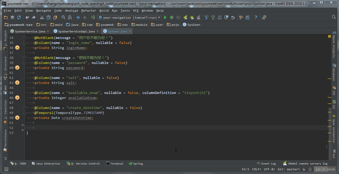Click the Cut scissors icon
This screenshot has width=339, height=174.
tap(42, 18)
